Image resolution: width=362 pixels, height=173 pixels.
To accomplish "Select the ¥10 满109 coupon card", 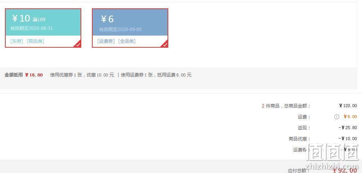I will pos(43,28).
